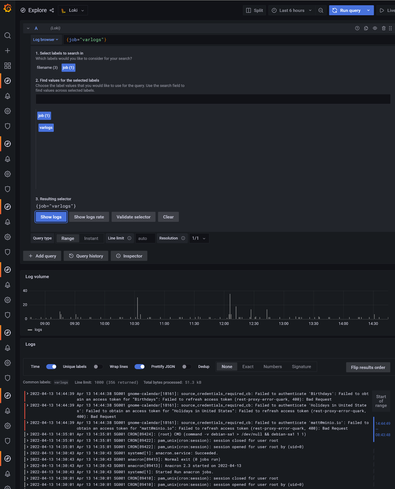The width and height of the screenshot is (395, 489).
Task: Click the Dashboards grid icon in sidebar
Action: (8, 66)
